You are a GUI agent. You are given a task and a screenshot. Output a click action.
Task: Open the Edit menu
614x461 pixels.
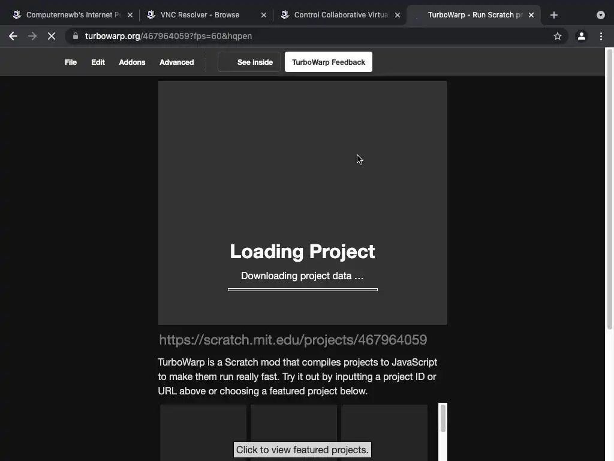point(98,62)
